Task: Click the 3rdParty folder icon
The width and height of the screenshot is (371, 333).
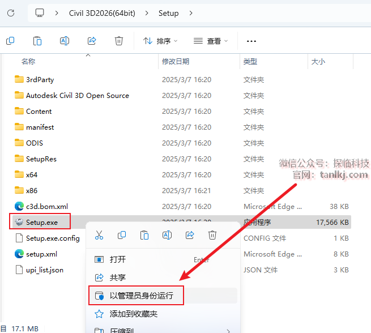Action: 19,79
